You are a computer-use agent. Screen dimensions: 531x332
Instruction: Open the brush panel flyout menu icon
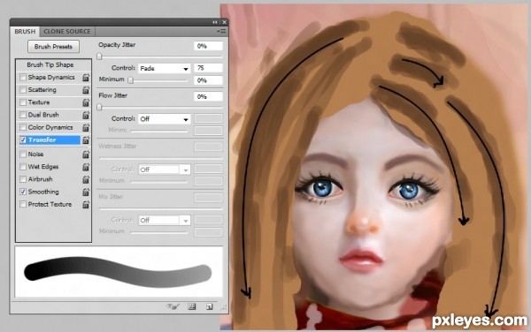[x=221, y=31]
